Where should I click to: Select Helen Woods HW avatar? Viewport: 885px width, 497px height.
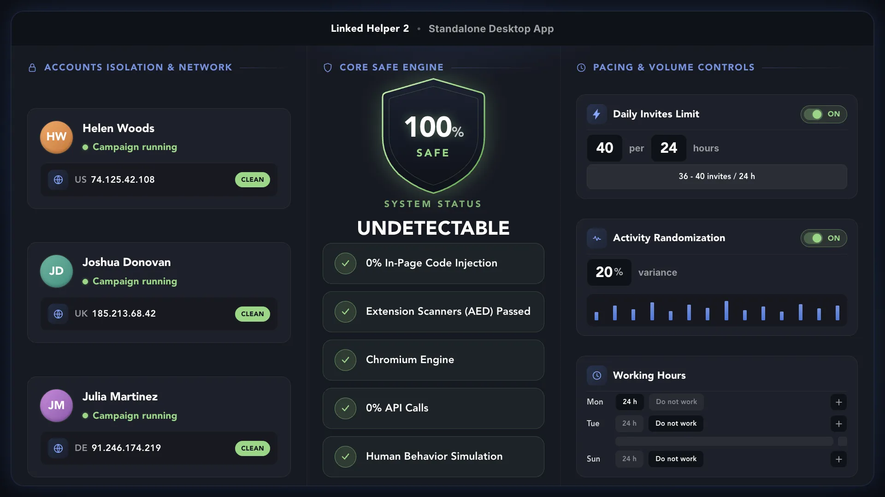[56, 137]
